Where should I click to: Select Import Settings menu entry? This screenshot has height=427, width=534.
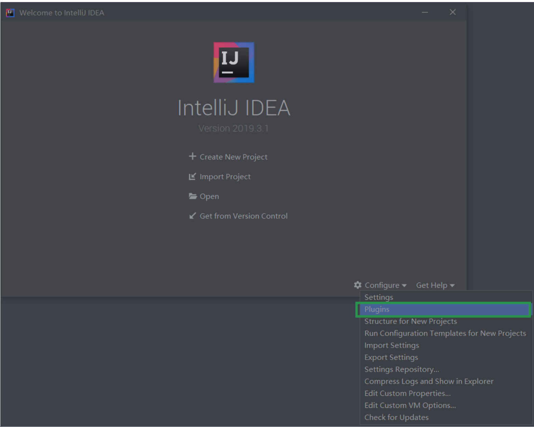point(446,345)
